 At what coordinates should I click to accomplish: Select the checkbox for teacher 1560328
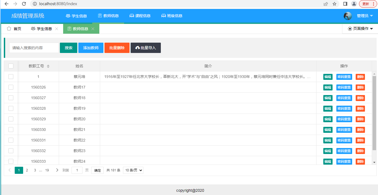(x=11, y=108)
